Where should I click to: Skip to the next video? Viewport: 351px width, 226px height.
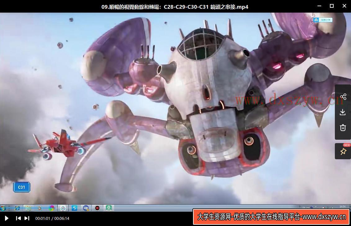pyautogui.click(x=27, y=218)
